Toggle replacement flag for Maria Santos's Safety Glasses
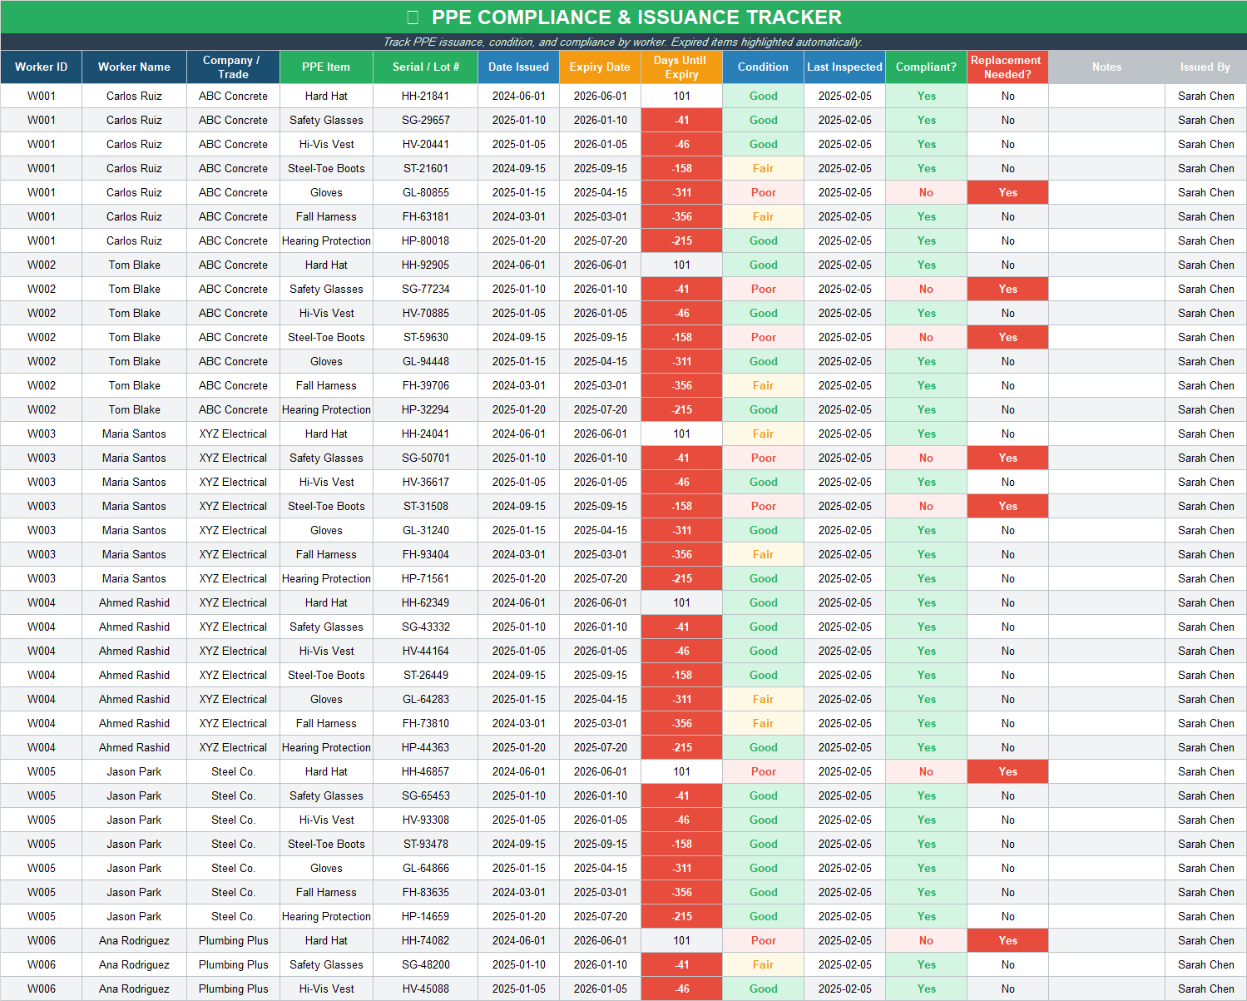 click(1007, 458)
